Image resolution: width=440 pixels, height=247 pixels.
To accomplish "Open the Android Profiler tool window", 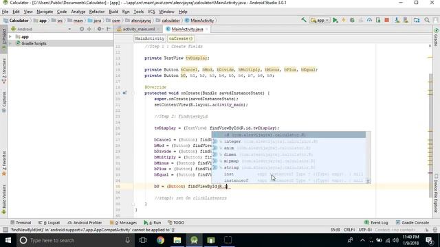I will pyautogui.click(x=85, y=222).
